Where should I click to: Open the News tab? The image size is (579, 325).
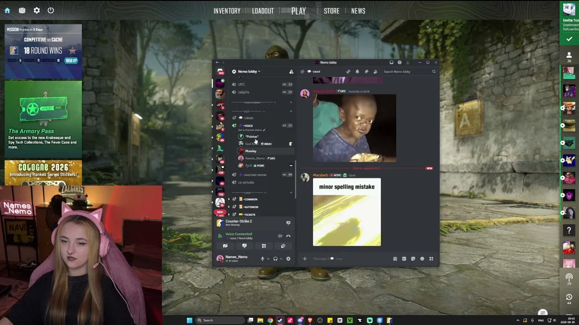coord(358,11)
